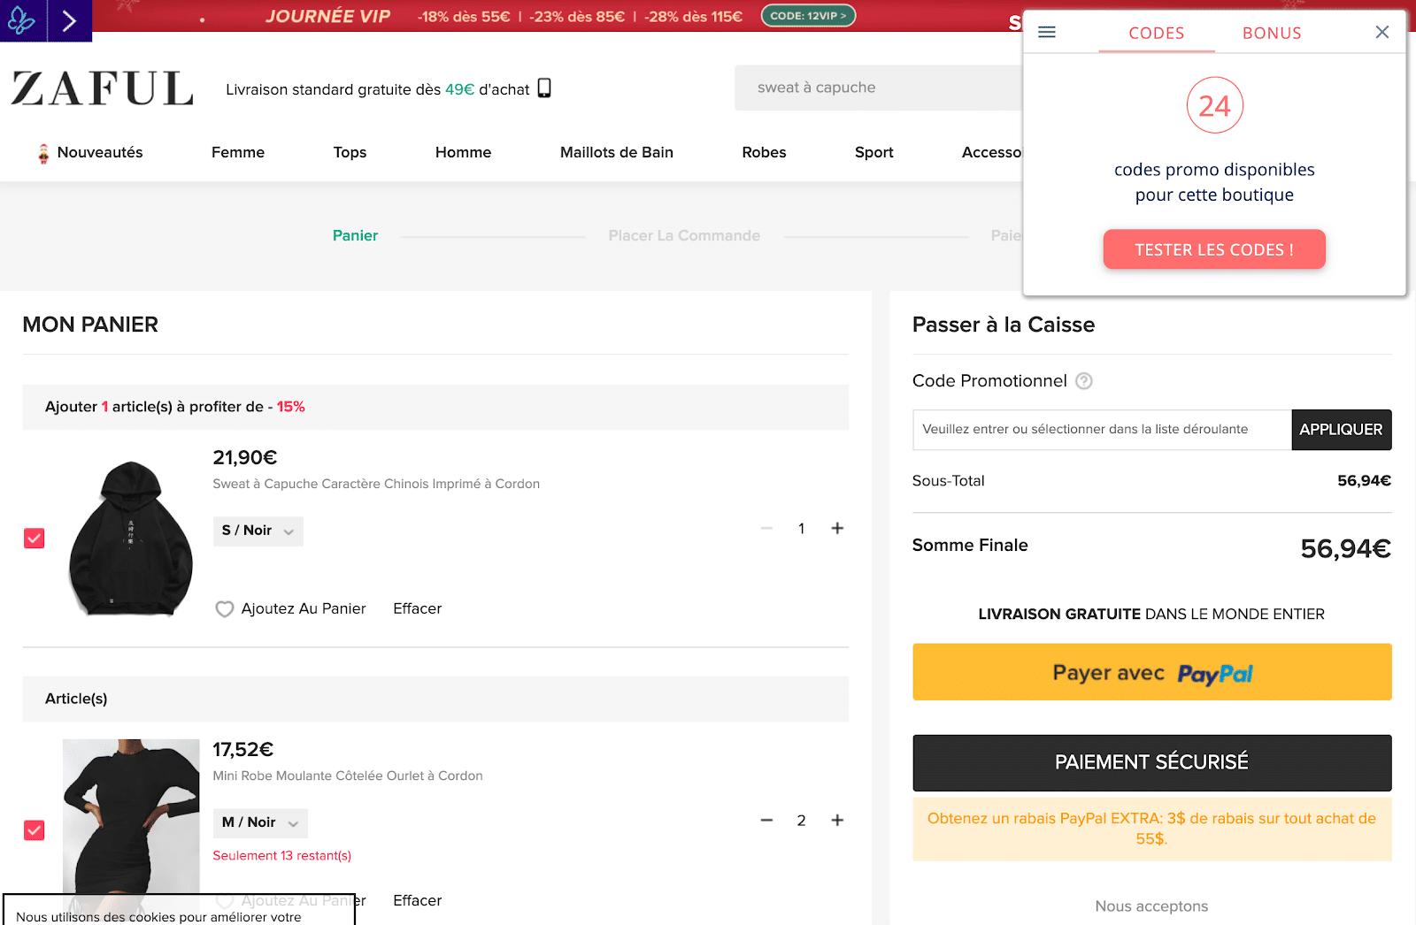Pay with the PayPal button

tap(1152, 672)
